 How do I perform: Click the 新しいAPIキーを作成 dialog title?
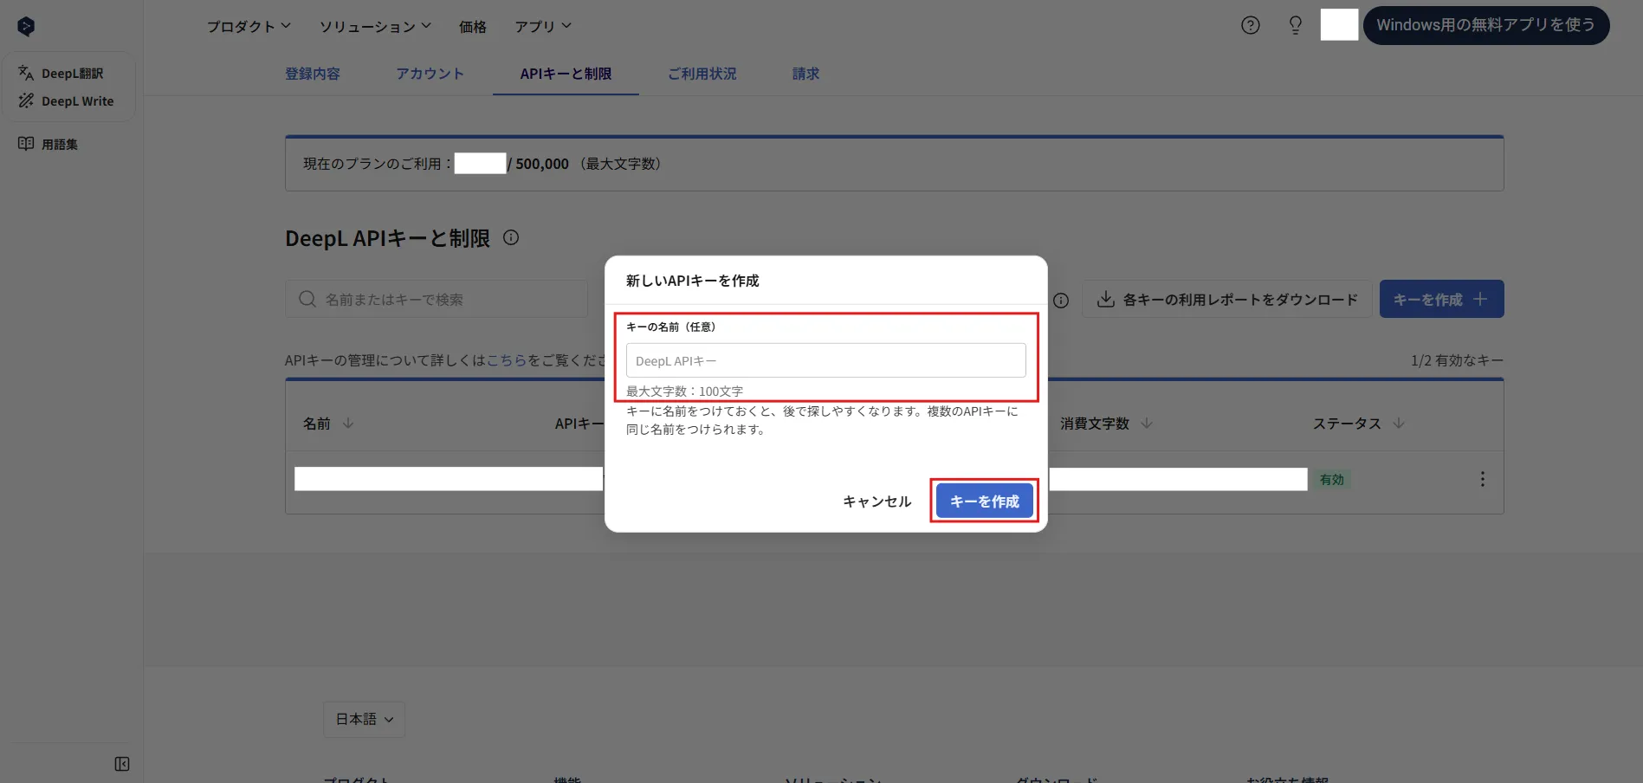tap(692, 281)
